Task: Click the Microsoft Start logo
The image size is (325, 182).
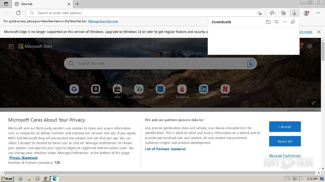Action: pos(35,46)
